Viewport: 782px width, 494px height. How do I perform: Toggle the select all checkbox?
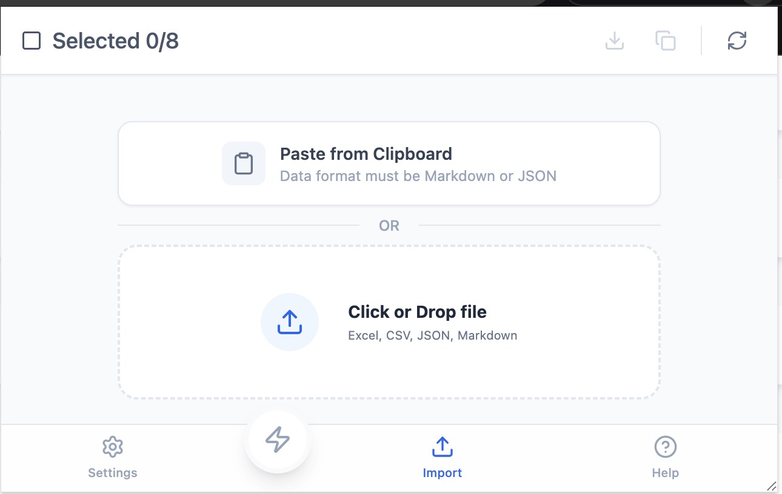(32, 41)
